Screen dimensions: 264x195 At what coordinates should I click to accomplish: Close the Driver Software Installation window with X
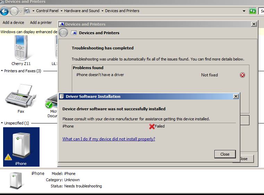236,96
